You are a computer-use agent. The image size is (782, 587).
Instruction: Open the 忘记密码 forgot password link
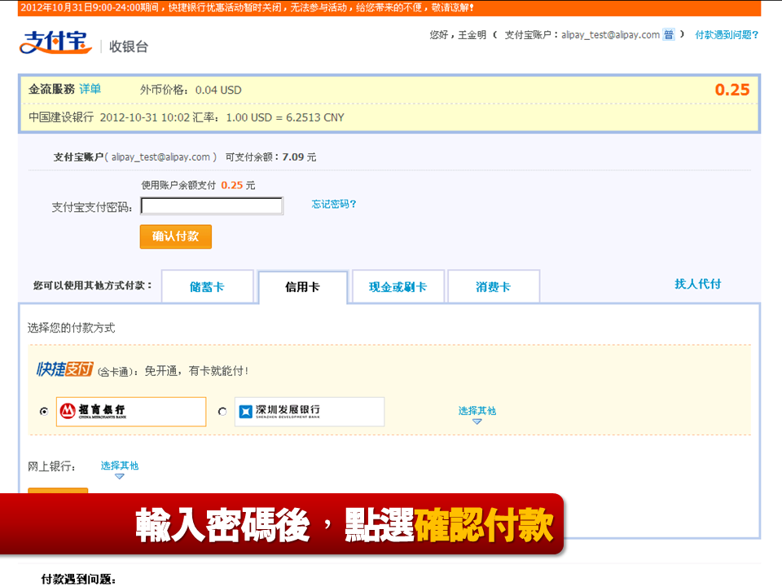coord(332,204)
